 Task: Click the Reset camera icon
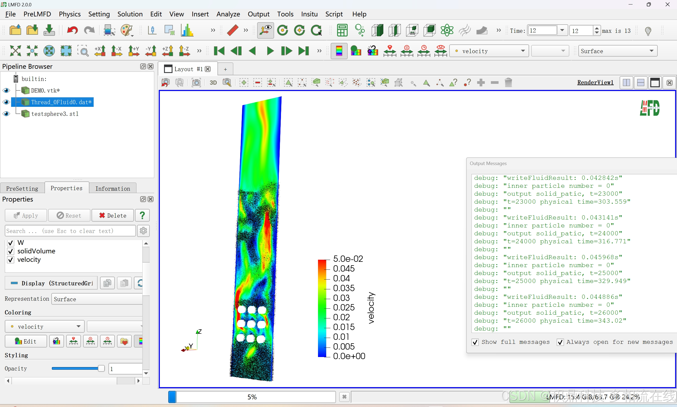(x=15, y=51)
